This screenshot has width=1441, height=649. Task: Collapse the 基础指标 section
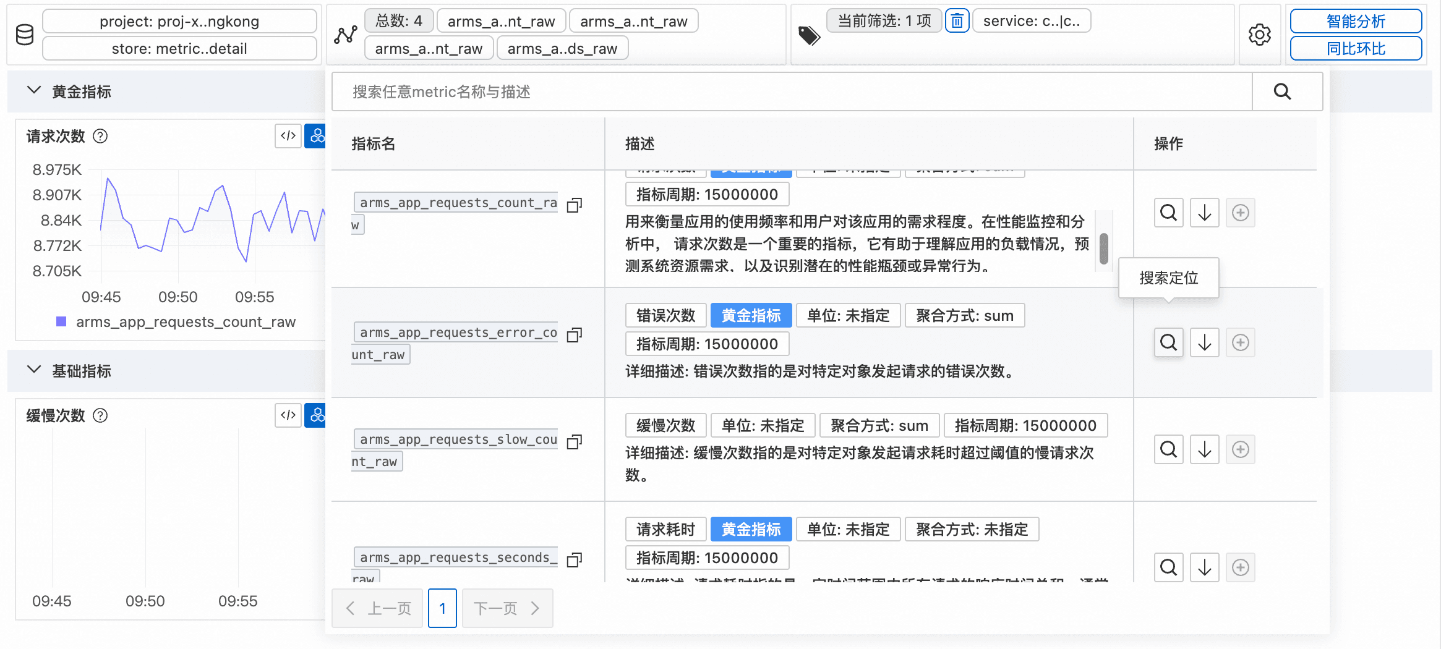point(34,370)
